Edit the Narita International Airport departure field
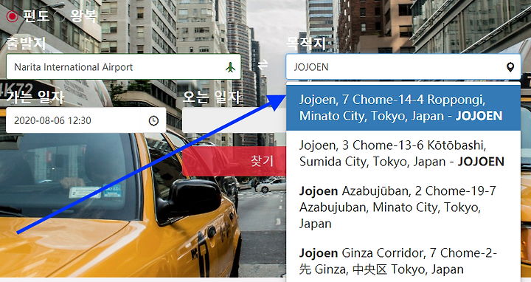This screenshot has width=531, height=282. (x=124, y=66)
